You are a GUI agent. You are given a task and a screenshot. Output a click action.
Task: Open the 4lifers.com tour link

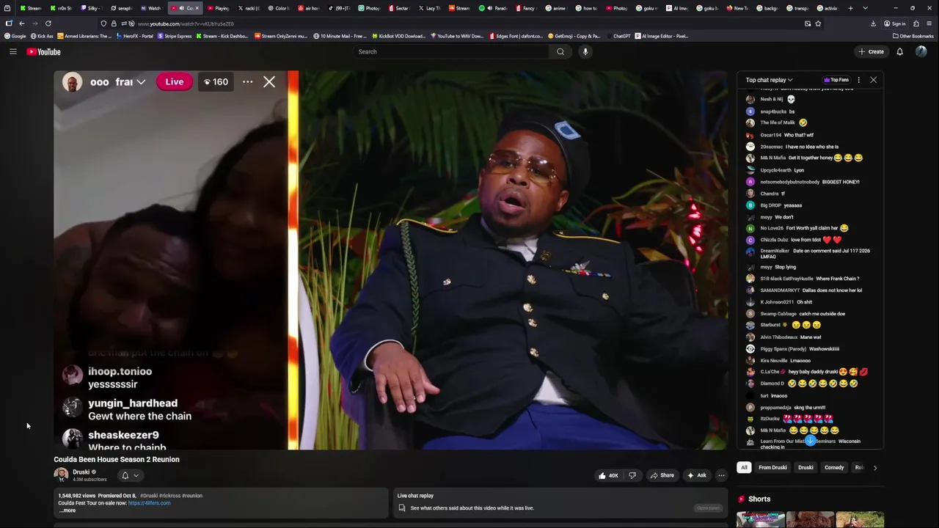point(149,503)
